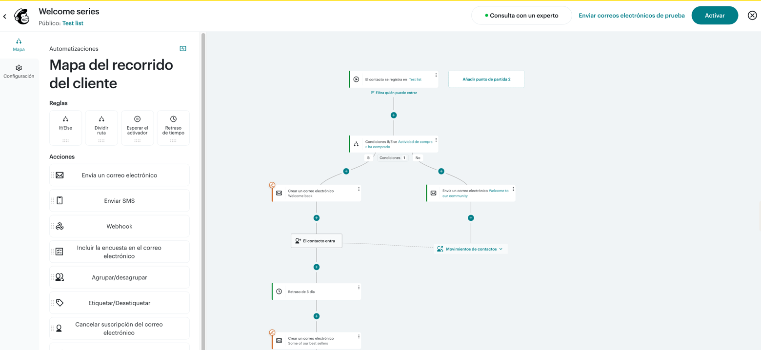
Task: Open the Some of our best sellers options menu
Action: 359,337
